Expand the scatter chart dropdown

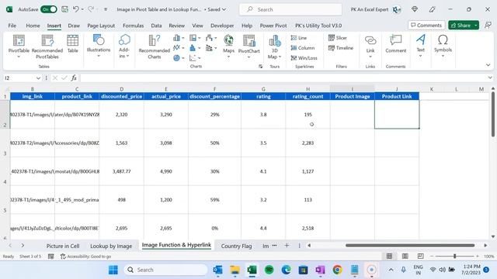pos(199,58)
